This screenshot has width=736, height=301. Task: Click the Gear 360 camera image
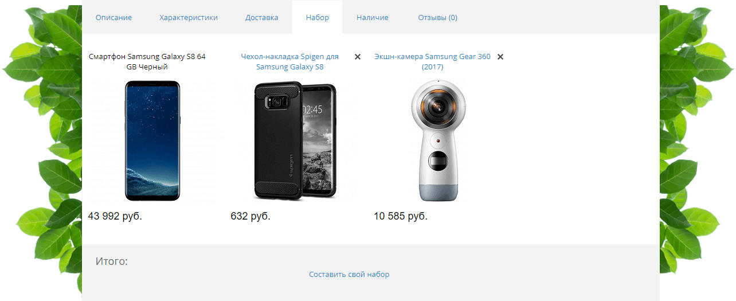tap(437, 141)
